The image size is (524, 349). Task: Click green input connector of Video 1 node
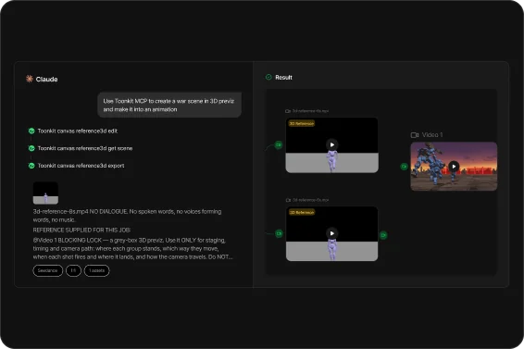point(404,166)
